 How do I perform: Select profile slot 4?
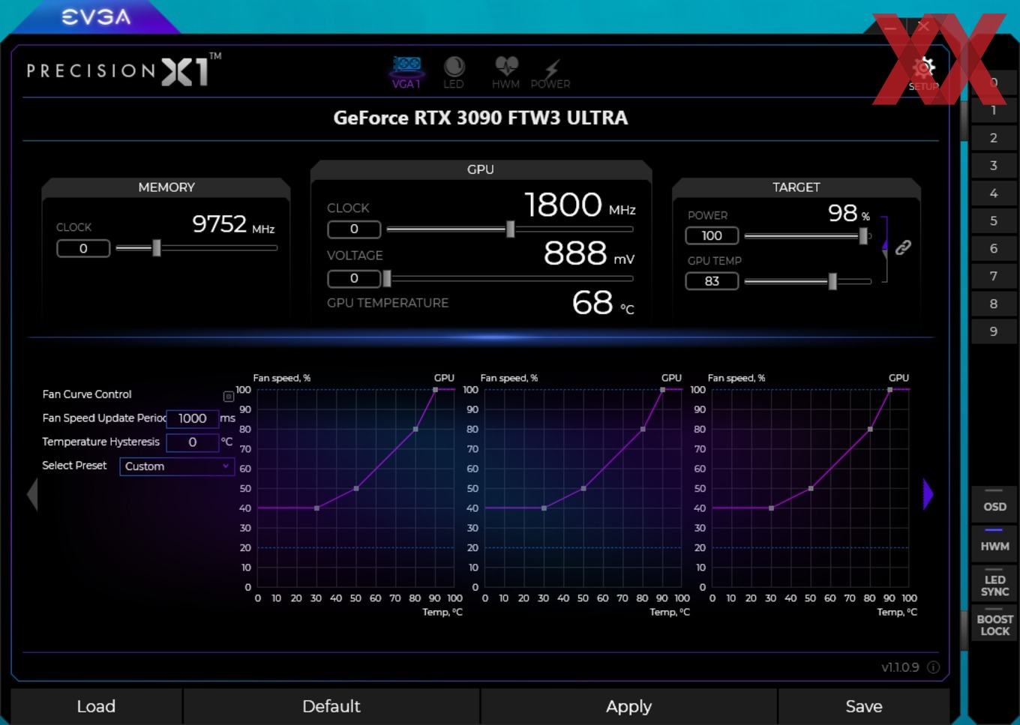coord(994,193)
